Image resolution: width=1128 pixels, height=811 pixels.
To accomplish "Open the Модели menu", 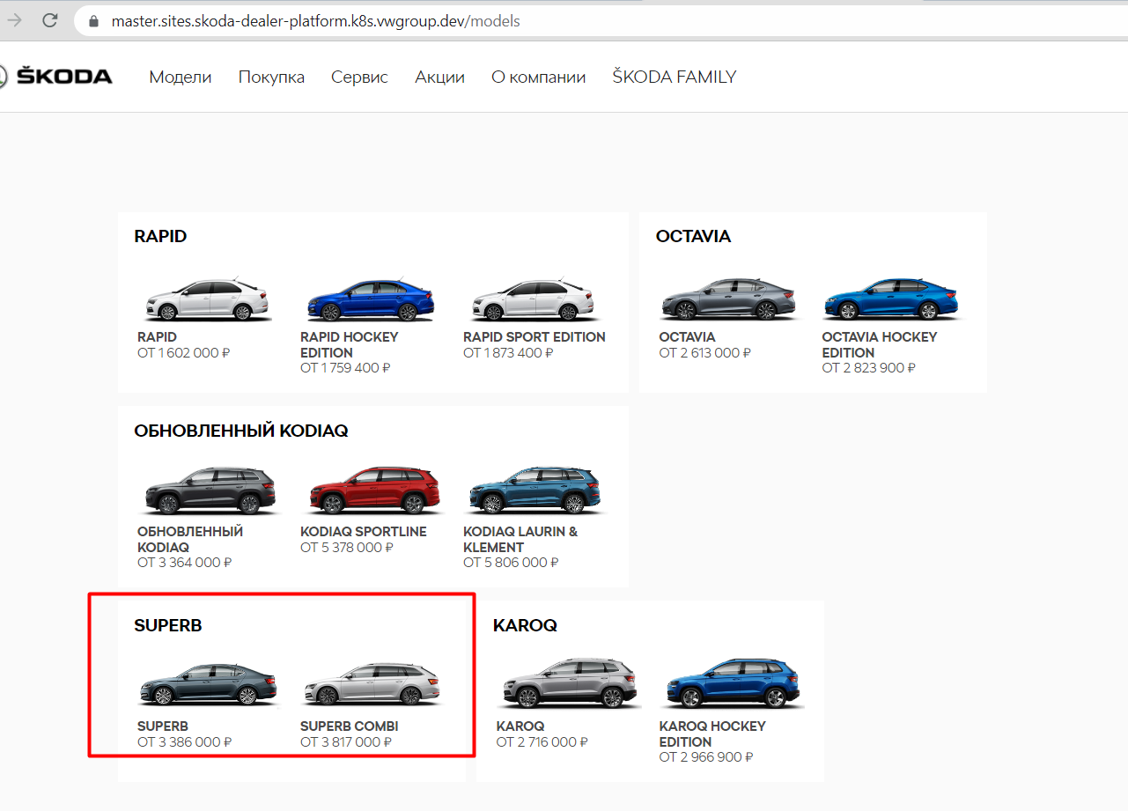I will tap(181, 77).
